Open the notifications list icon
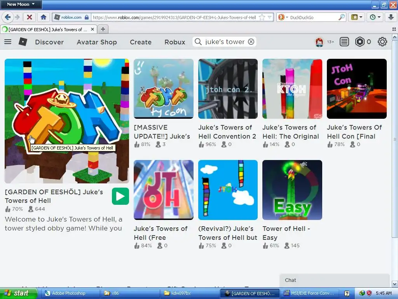The width and height of the screenshot is (398, 299). 344,42
